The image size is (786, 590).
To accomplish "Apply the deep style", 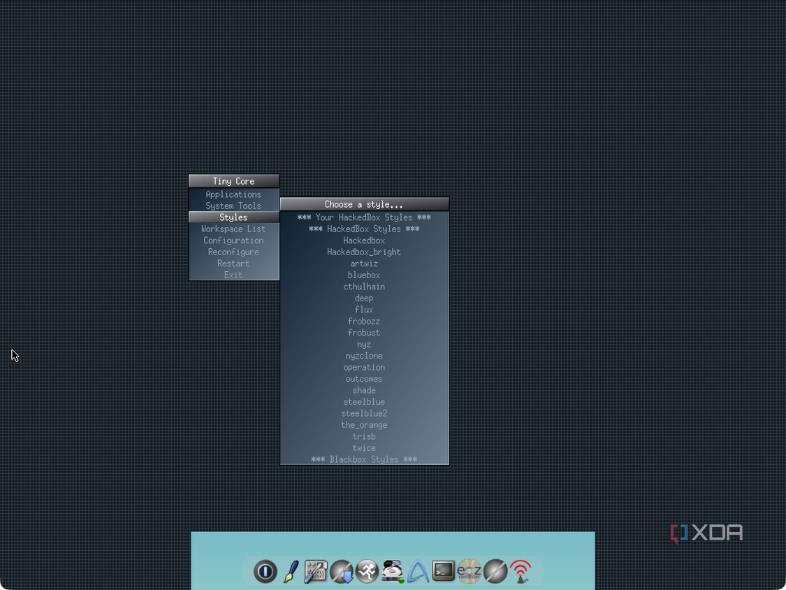I will 365,298.
